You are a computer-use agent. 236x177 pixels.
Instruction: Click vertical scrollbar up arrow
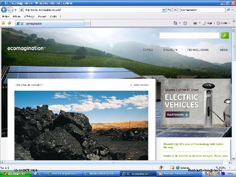click(x=233, y=30)
